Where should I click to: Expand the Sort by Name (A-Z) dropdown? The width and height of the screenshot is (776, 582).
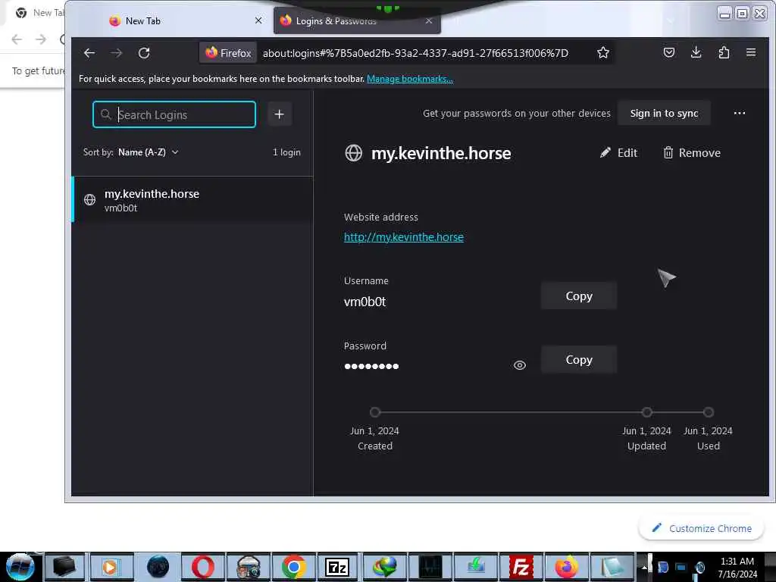[x=148, y=152]
